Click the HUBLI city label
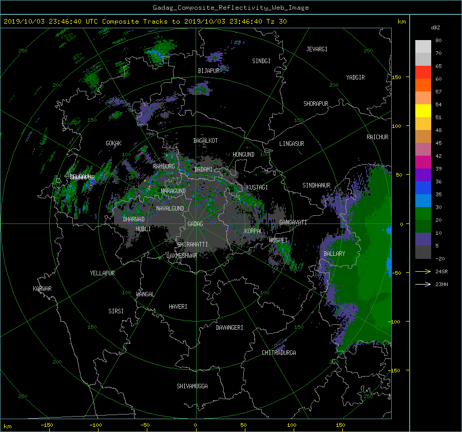462x432 pixels. click(x=143, y=229)
